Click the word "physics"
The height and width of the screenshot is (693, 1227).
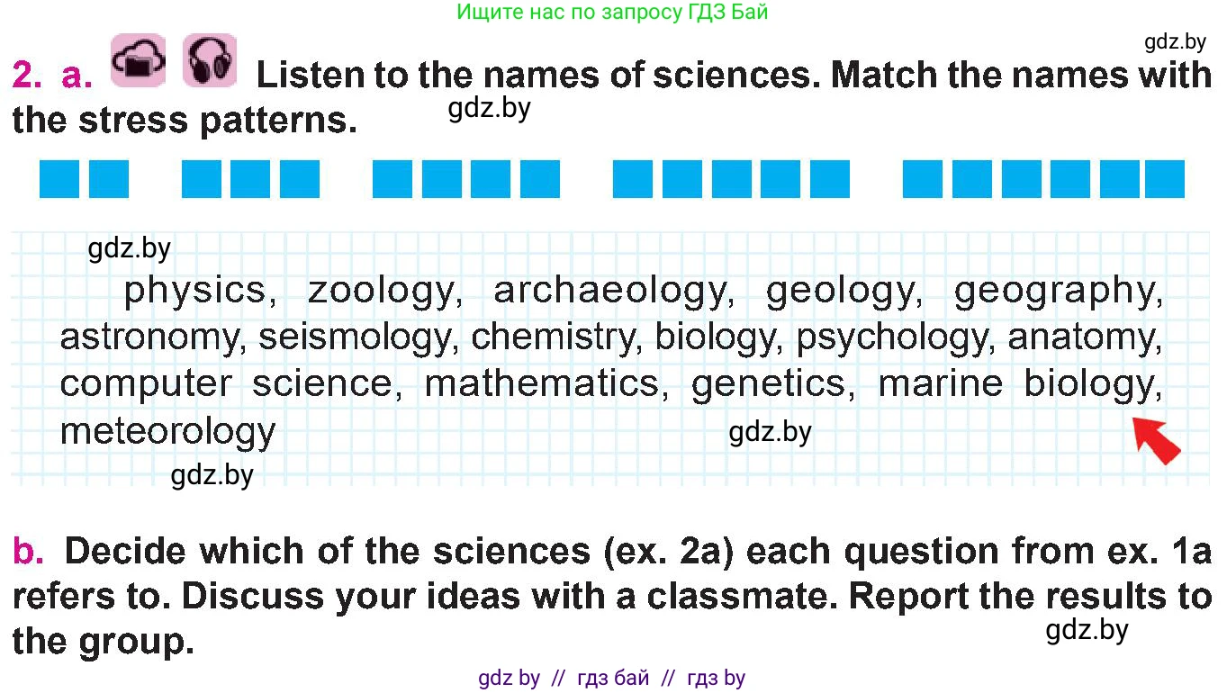pyautogui.click(x=194, y=291)
